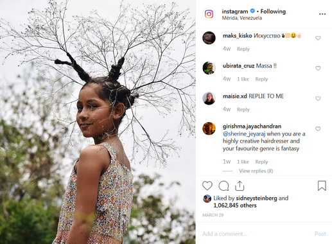This screenshot has width=332, height=244.
Task: Reply to maisie.xd's comment
Action: [x=243, y=109]
